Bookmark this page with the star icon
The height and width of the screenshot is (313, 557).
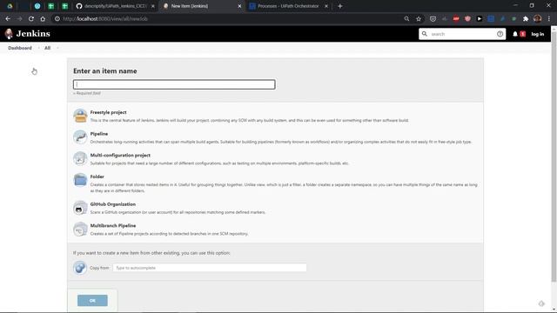(x=419, y=19)
